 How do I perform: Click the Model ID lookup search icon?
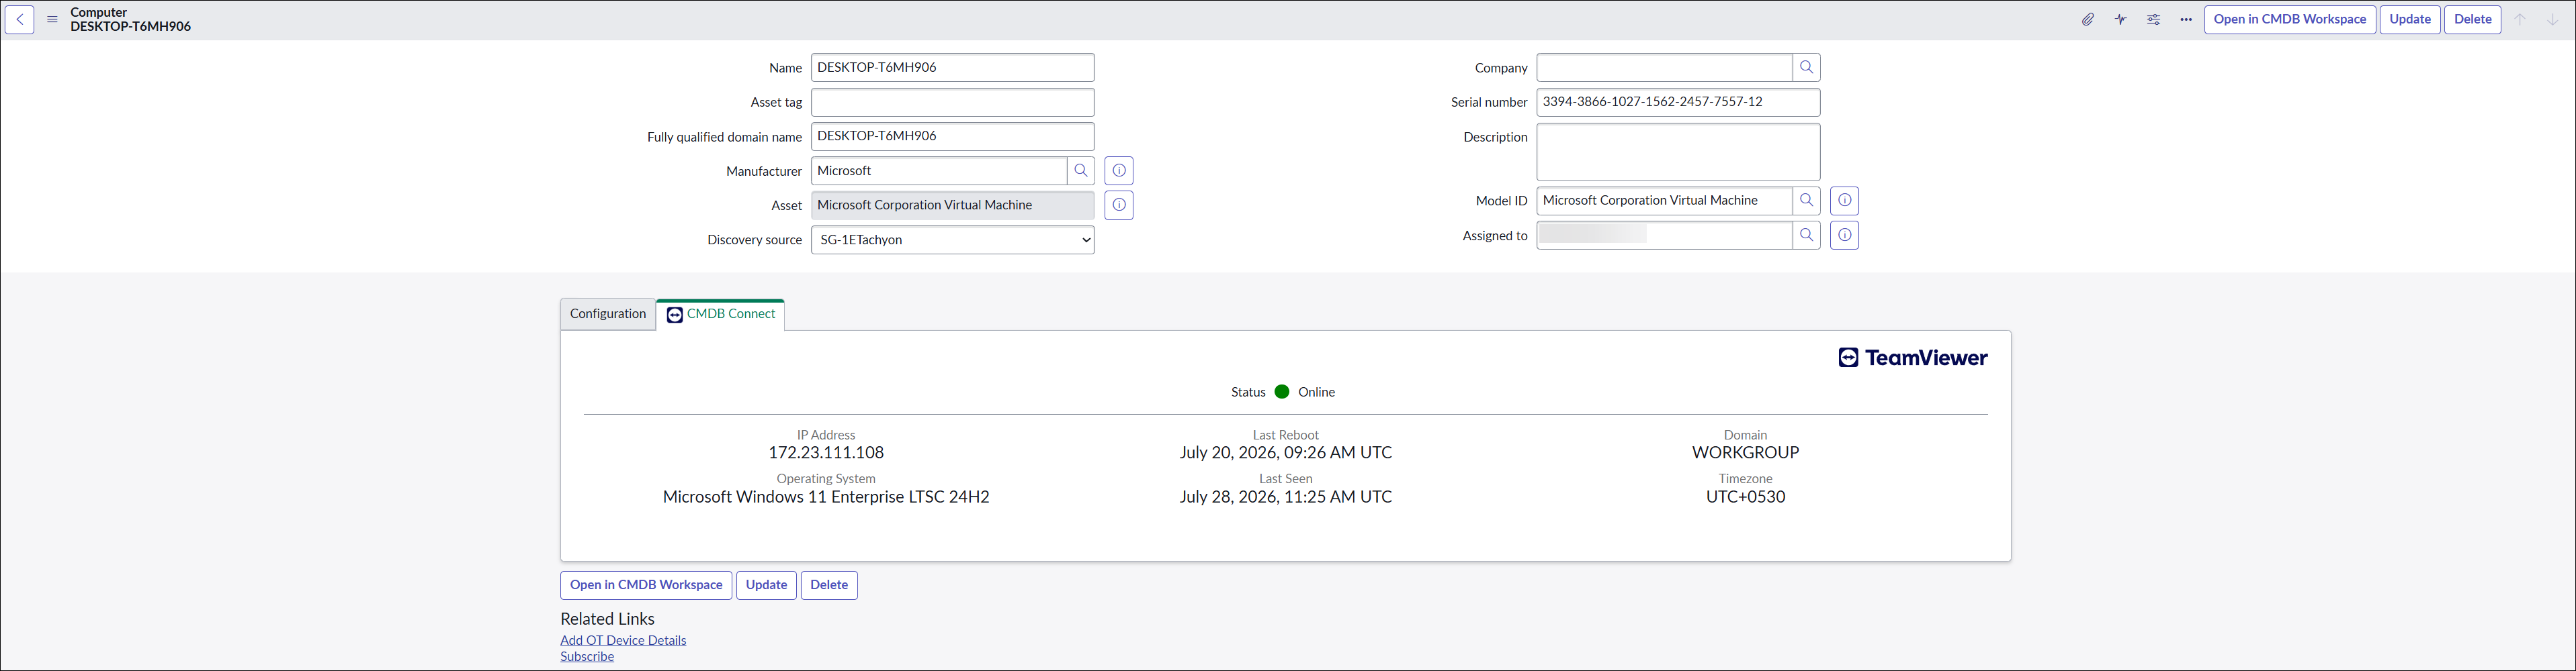pos(1806,201)
